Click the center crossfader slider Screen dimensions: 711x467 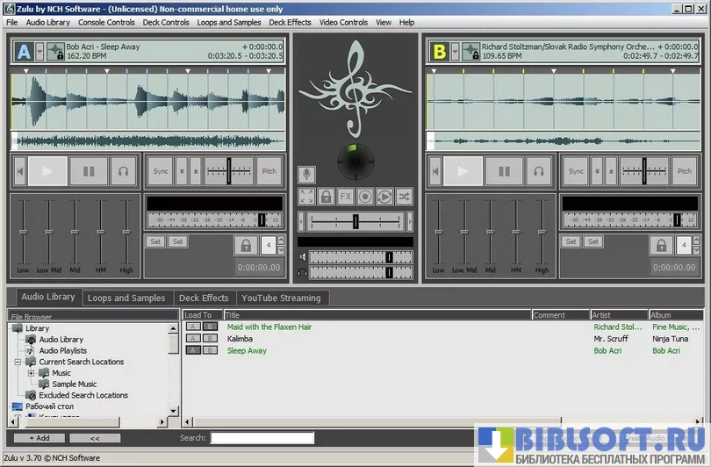(355, 221)
